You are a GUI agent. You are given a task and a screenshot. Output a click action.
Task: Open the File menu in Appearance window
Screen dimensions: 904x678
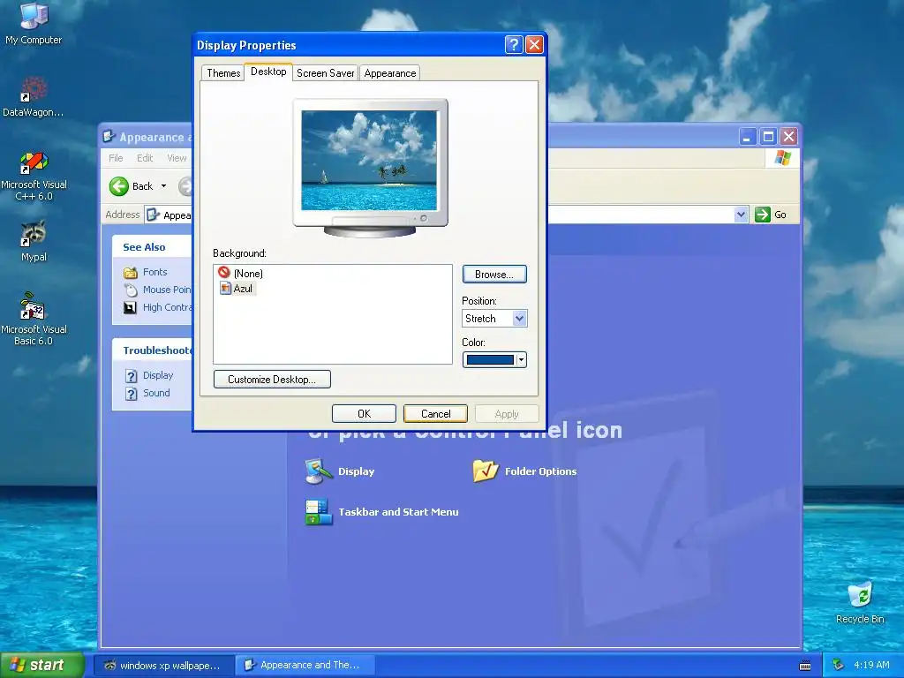116,158
